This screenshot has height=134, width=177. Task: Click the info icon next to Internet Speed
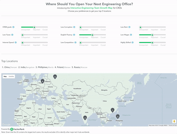pyautogui.click(x=15, y=43)
